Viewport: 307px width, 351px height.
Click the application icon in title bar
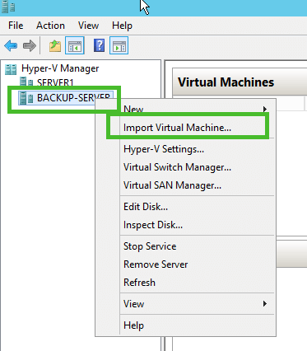point(8,7)
